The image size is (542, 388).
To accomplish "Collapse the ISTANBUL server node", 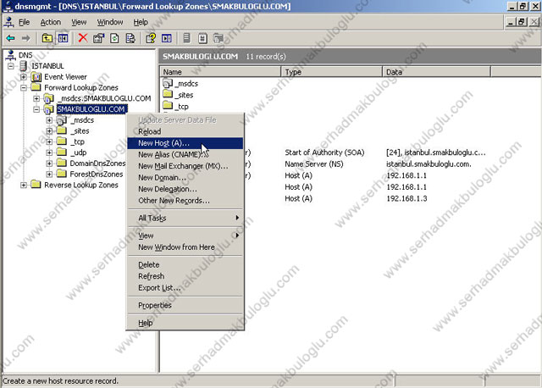I will (x=11, y=66).
